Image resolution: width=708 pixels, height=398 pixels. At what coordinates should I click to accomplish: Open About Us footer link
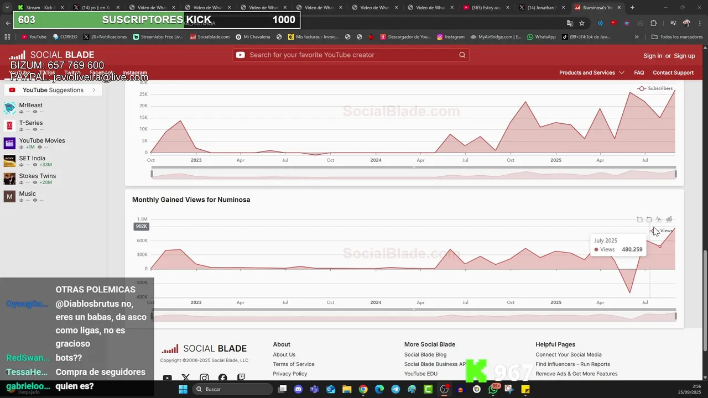[x=284, y=355]
